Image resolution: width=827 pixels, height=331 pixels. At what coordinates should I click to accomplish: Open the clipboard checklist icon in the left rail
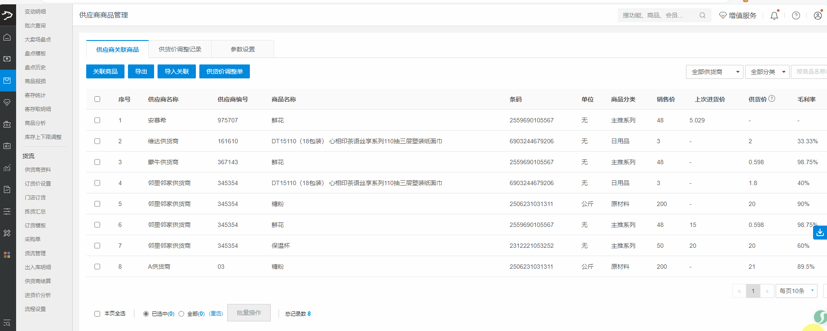tap(7, 189)
